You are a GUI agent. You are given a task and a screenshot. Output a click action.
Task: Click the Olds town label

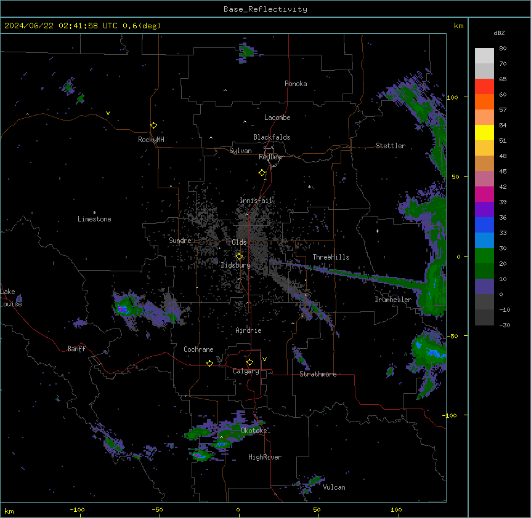[239, 242]
